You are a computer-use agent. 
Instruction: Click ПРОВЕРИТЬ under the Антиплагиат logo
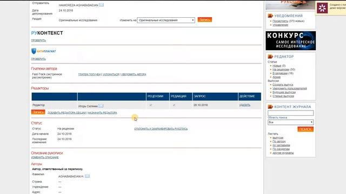pos(38,59)
